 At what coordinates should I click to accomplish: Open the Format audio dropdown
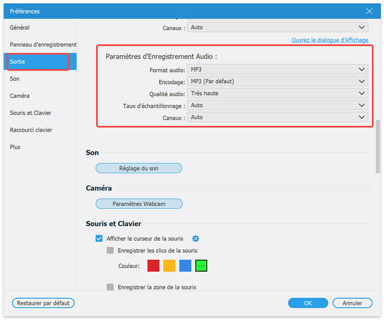[277, 70]
